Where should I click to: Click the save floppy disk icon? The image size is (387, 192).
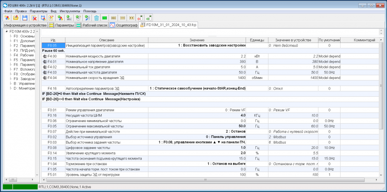[x=25, y=18]
